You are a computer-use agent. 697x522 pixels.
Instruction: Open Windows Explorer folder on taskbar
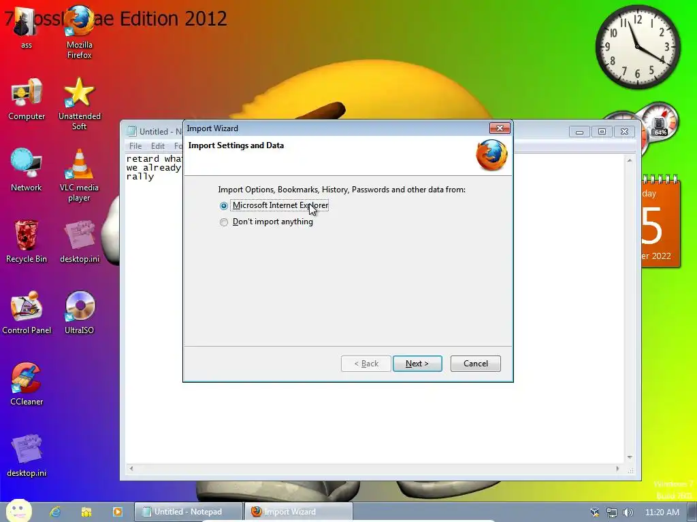click(86, 512)
